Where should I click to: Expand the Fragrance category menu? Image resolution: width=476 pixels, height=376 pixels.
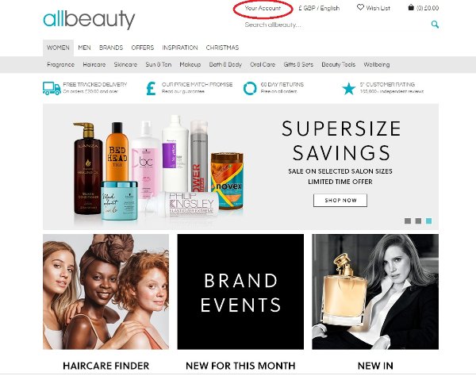[x=61, y=64]
